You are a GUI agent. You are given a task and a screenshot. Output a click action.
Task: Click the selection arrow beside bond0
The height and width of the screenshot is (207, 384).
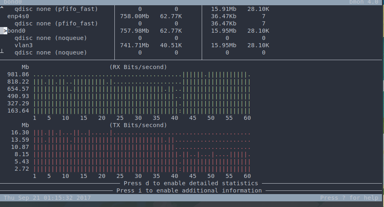coord(5,31)
